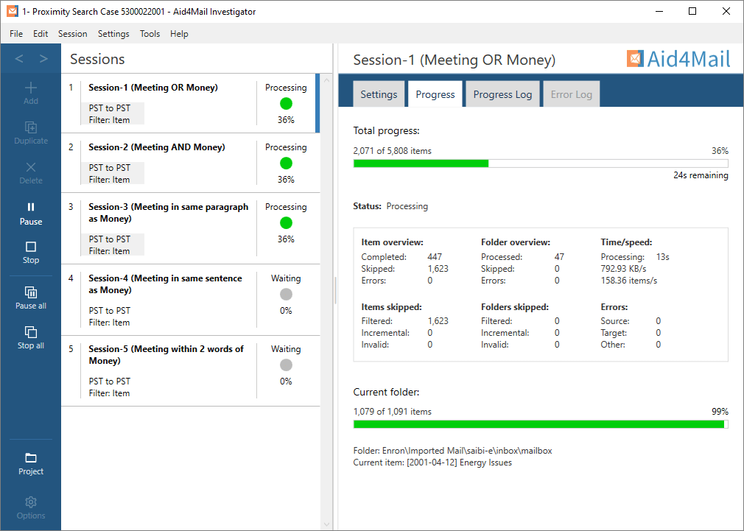Viewport: 744px width, 531px height.
Task: Click the Items skipped heading
Action: click(x=391, y=307)
